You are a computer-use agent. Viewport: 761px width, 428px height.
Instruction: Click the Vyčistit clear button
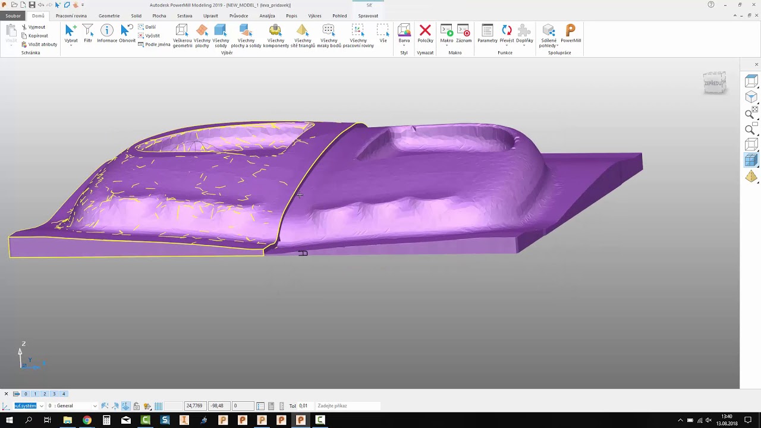point(149,36)
